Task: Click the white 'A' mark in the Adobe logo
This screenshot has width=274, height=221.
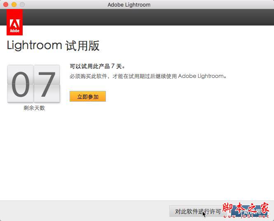Action: [15, 23]
